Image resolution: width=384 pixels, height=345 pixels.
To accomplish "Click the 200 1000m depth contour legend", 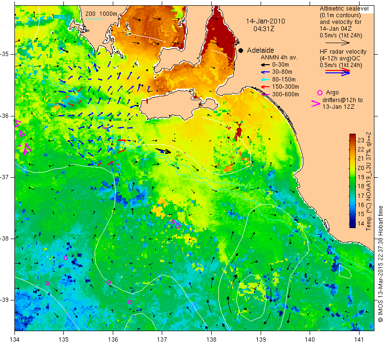I will pyautogui.click(x=101, y=14).
